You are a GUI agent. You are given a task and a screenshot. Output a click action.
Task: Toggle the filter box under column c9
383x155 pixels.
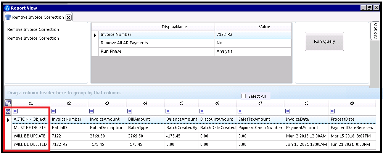pyautogui.click(x=332, y=111)
